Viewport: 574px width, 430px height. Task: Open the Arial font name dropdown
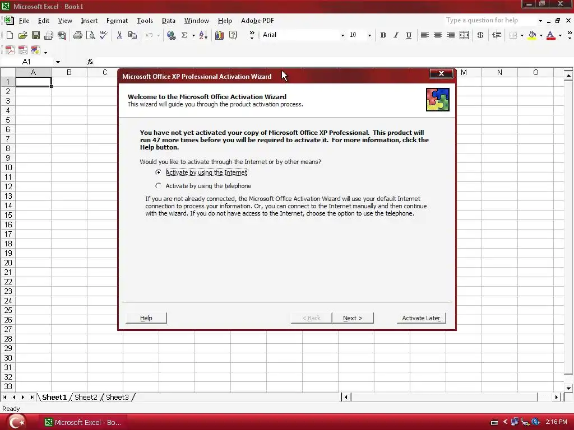click(342, 35)
